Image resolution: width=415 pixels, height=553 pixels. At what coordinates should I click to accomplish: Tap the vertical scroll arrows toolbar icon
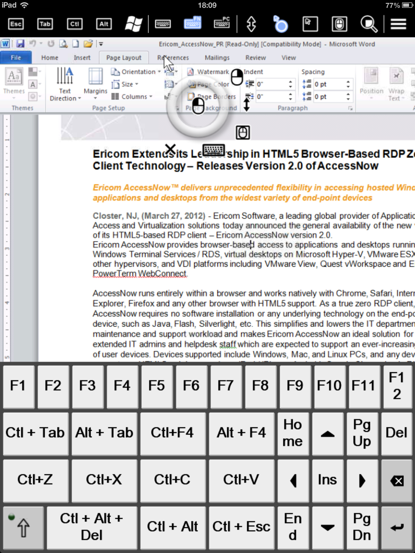251,24
